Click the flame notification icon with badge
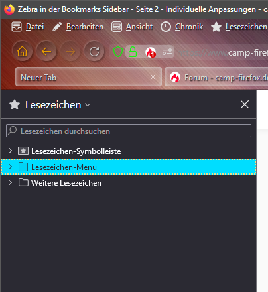The height and width of the screenshot is (292, 268). coord(151,52)
